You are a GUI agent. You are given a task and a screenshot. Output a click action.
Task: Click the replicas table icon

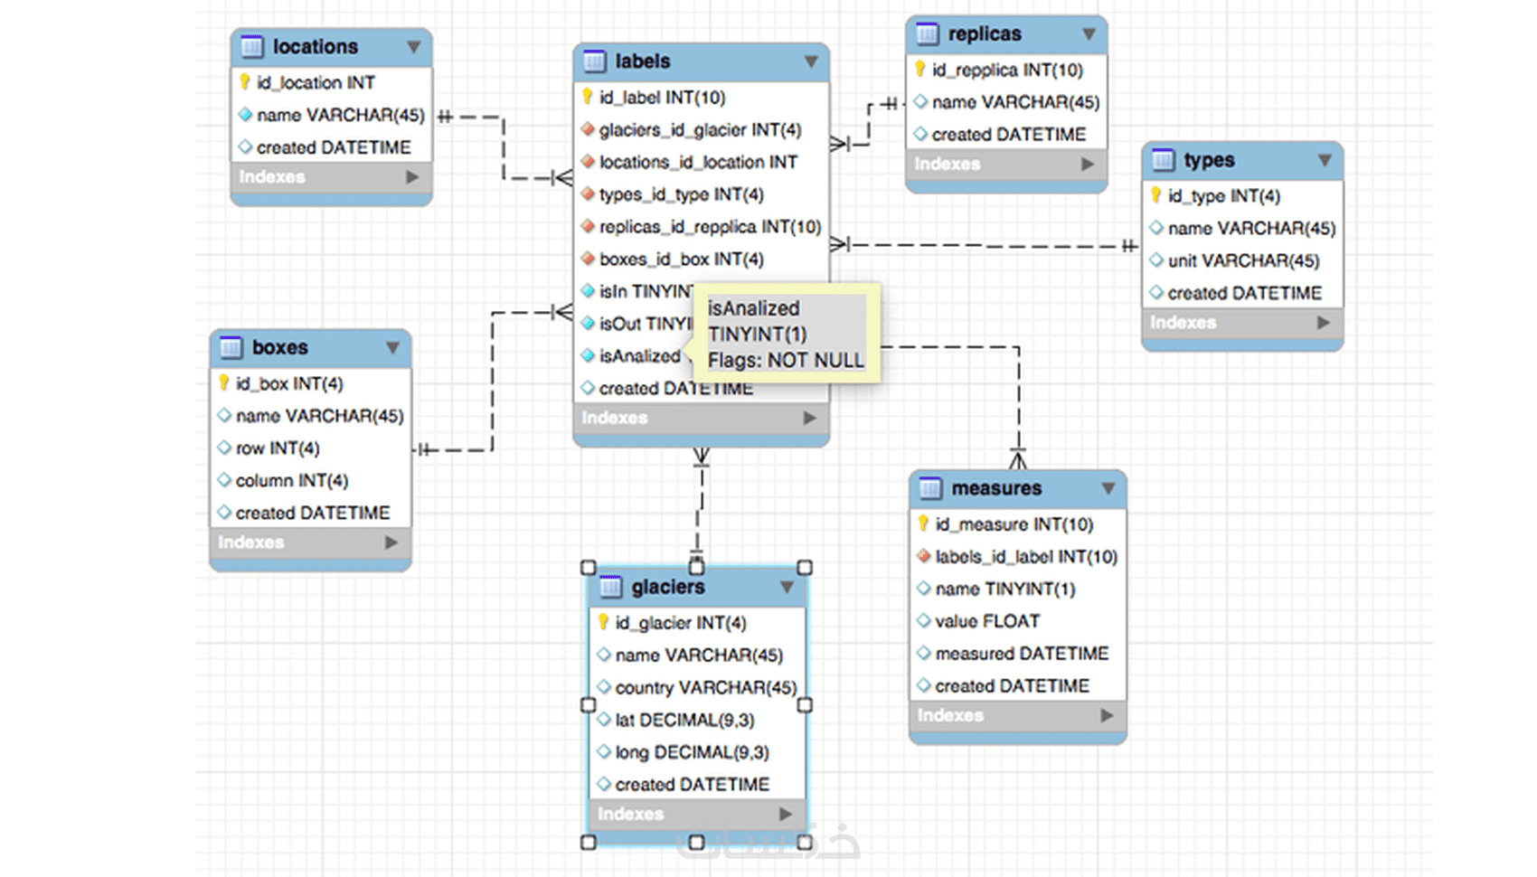(x=928, y=34)
